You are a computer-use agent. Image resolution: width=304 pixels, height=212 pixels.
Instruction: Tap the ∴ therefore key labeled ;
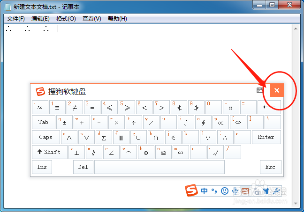225,137
